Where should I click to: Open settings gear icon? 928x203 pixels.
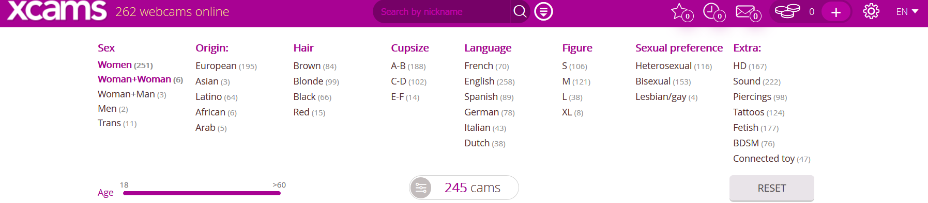click(871, 11)
